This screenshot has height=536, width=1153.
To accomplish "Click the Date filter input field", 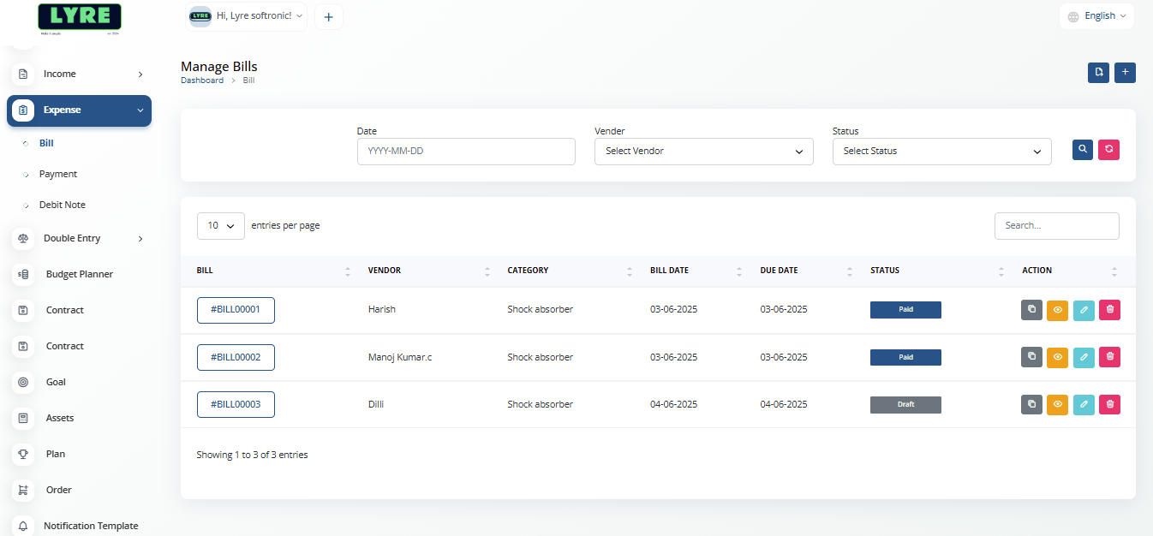I will click(466, 152).
